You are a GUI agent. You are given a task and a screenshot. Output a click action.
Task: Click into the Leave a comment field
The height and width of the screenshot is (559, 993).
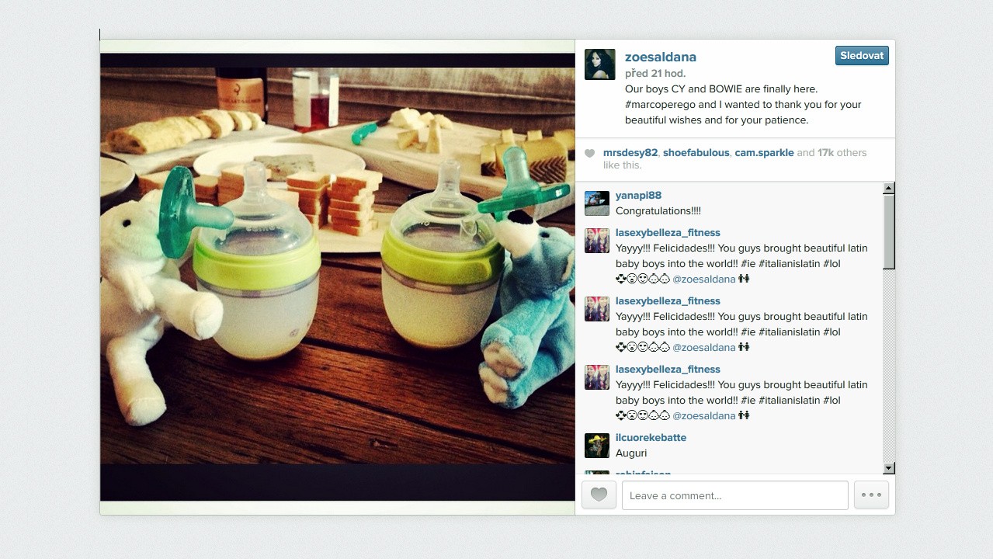(734, 495)
